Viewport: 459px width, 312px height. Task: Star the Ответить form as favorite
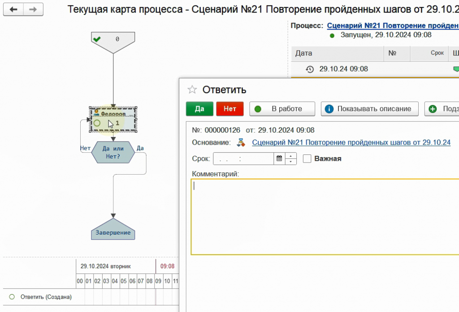(192, 90)
